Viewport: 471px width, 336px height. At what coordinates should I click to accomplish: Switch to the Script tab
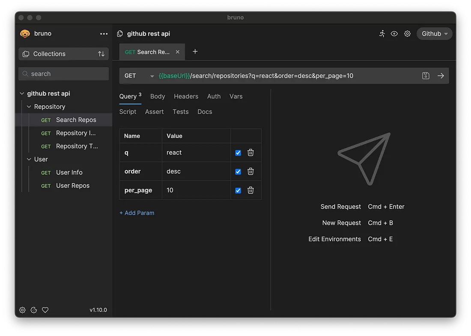tap(128, 112)
